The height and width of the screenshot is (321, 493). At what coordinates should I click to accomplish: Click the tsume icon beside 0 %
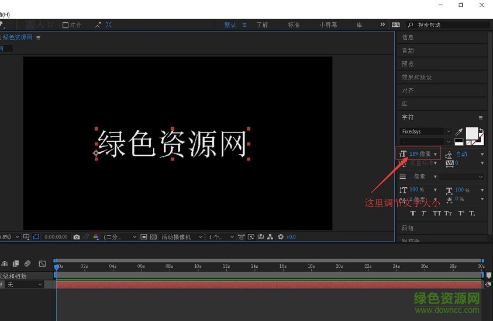(x=450, y=199)
